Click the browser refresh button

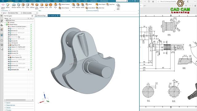(x=149, y=2)
